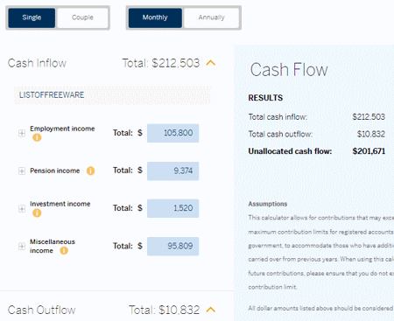Click the Cash Flow panel title
Viewport: 394px width, 321px height.
(x=289, y=70)
